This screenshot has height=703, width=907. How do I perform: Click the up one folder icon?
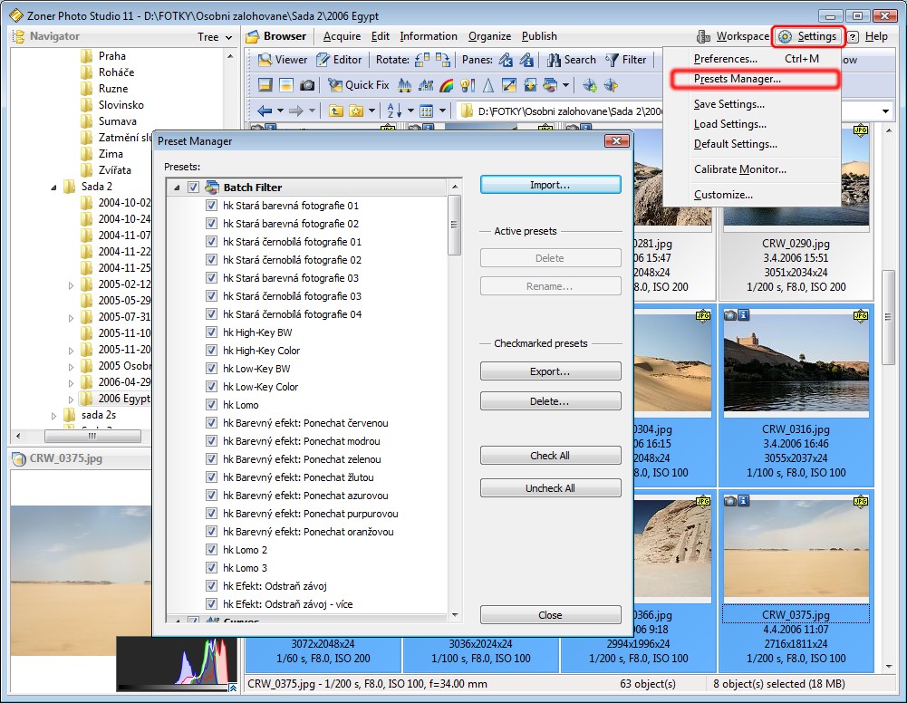tap(335, 111)
